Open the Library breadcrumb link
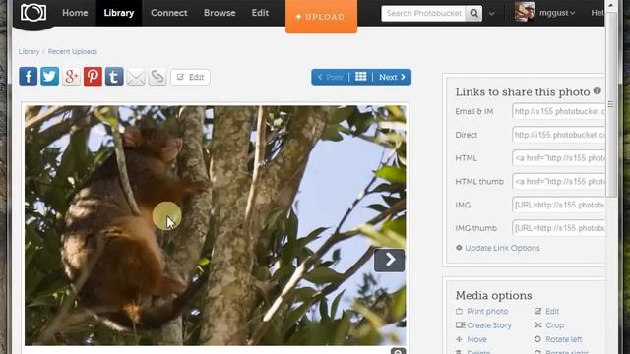This screenshot has width=630, height=354. tap(29, 51)
